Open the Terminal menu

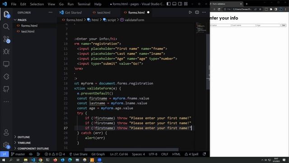pyautogui.click(x=84, y=4)
